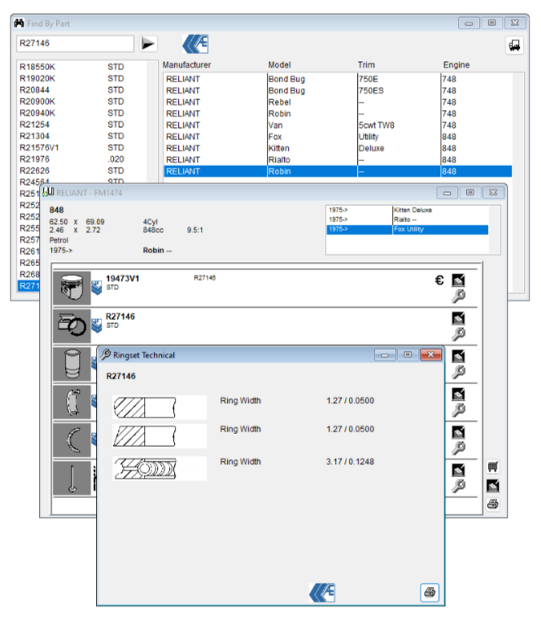Click the print button in Ringset Technical dialog
The width and height of the screenshot is (541, 617).
pyautogui.click(x=430, y=593)
